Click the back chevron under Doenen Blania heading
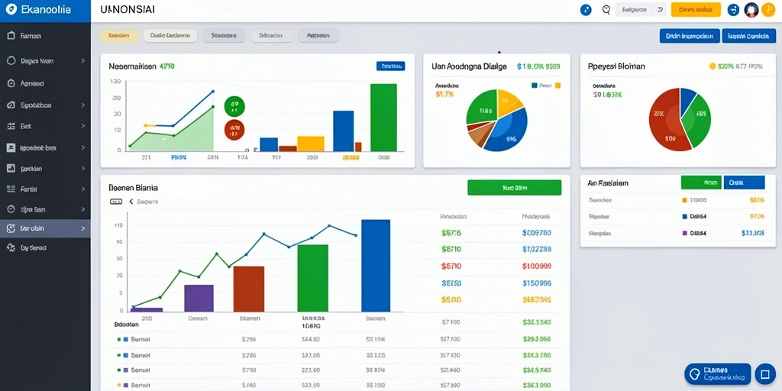This screenshot has width=782, height=391. (131, 202)
